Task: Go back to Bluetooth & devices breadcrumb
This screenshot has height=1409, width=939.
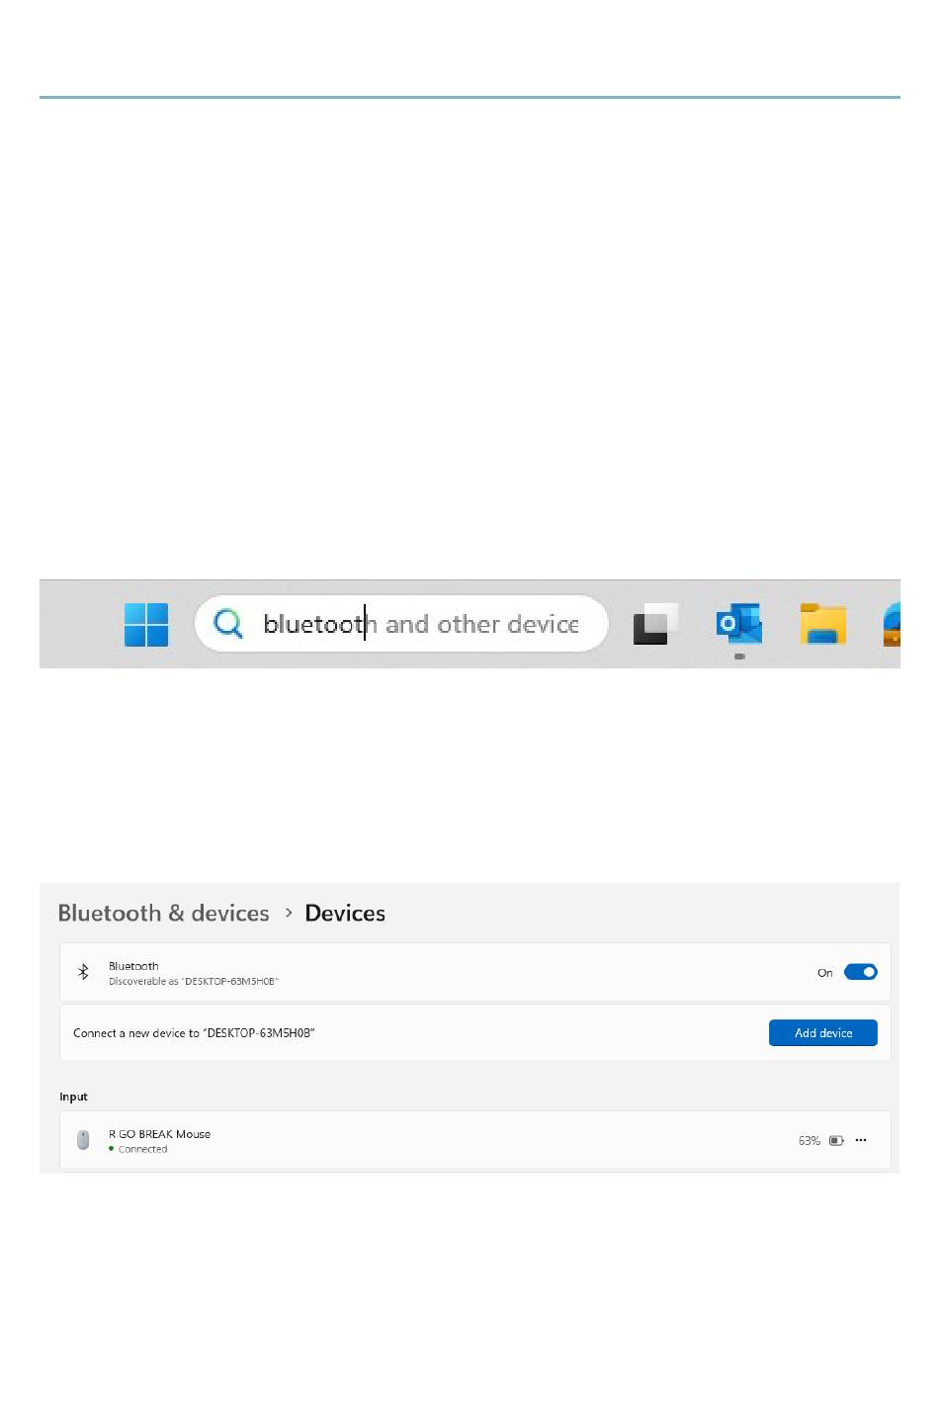Action: [164, 913]
